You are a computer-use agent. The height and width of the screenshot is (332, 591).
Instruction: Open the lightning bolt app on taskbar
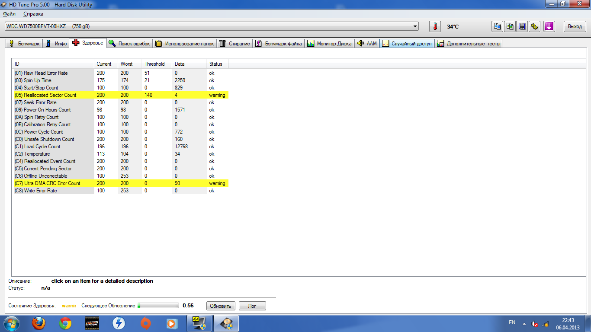click(x=119, y=323)
